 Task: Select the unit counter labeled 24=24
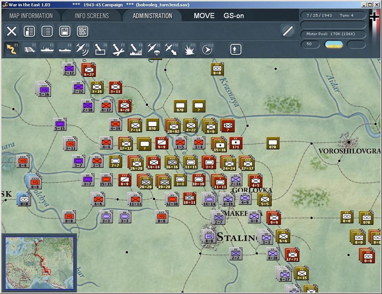click(228, 163)
